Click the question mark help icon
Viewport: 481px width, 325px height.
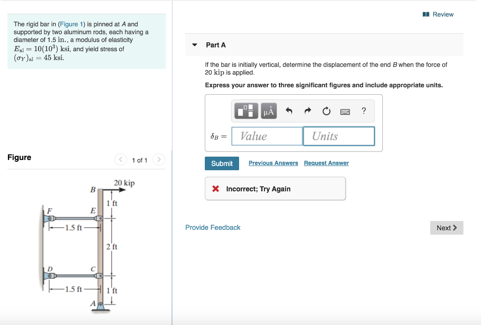click(x=363, y=111)
